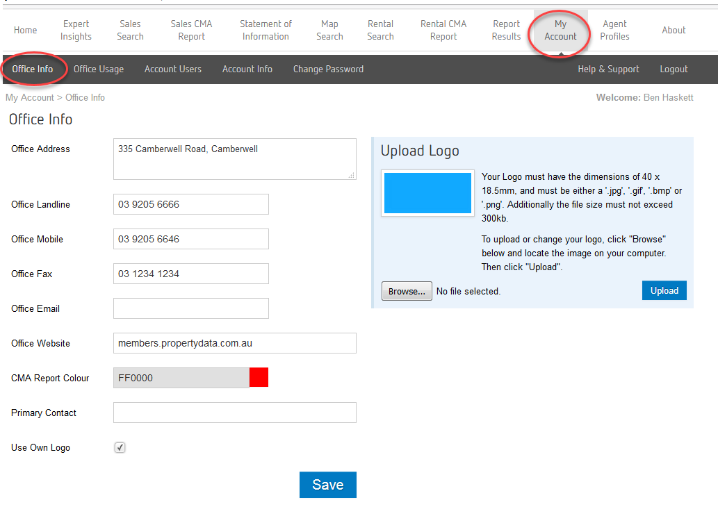The image size is (718, 507).
Task: Navigate to Expert Insights
Action: pos(76,30)
